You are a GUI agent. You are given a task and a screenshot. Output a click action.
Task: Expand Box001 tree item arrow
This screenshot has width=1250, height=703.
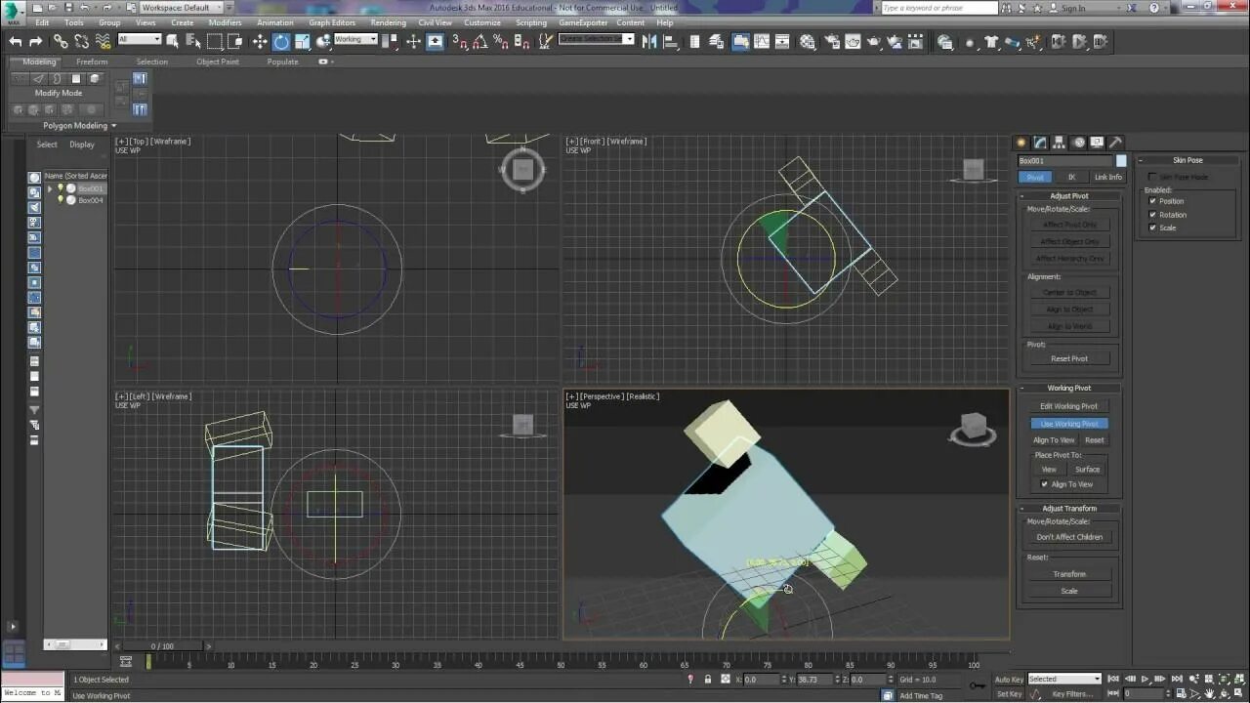pyautogui.click(x=49, y=188)
